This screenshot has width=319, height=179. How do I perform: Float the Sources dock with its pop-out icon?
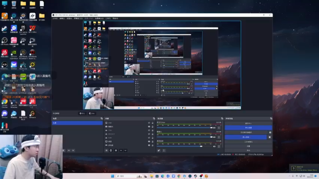[154, 119]
